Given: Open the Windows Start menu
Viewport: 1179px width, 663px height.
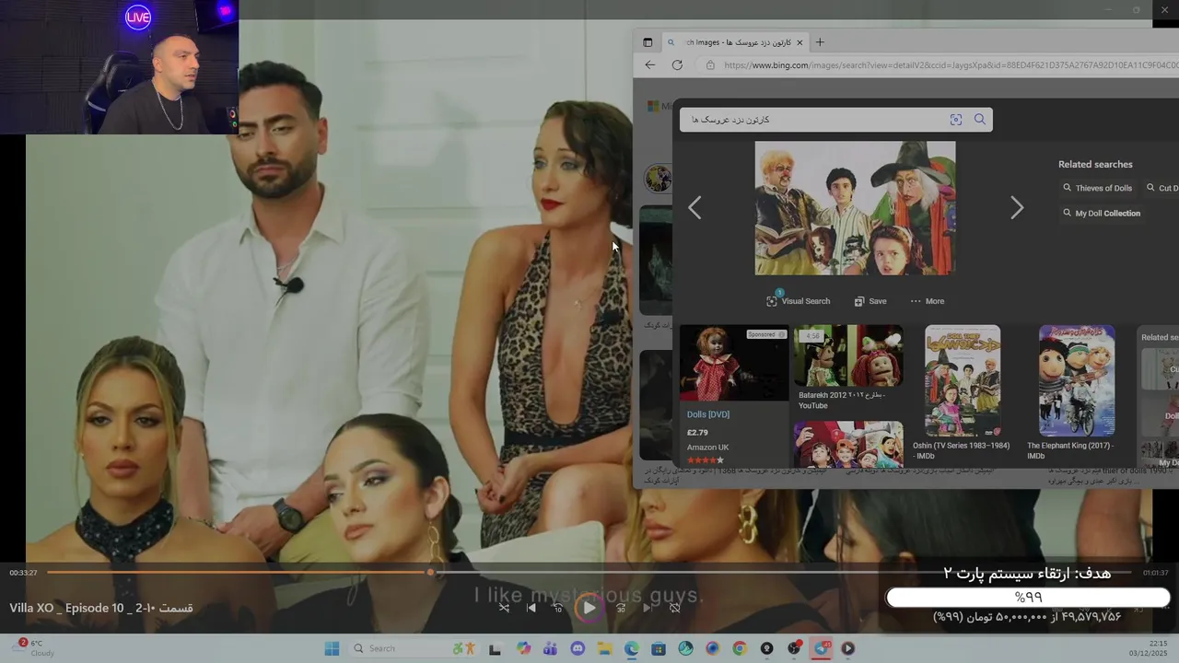Looking at the screenshot, I should click(x=332, y=648).
